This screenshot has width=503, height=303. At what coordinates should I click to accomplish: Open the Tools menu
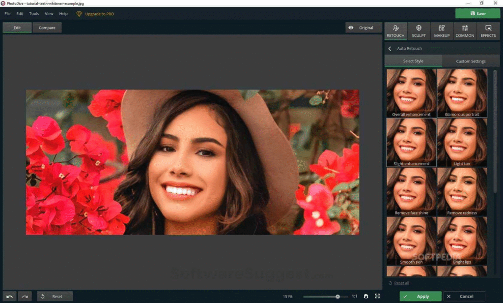pos(34,14)
